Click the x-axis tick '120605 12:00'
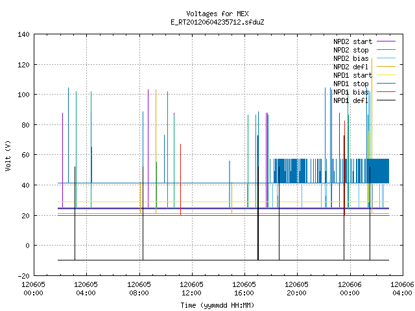Screen dimensions: 415x311 pos(192,289)
